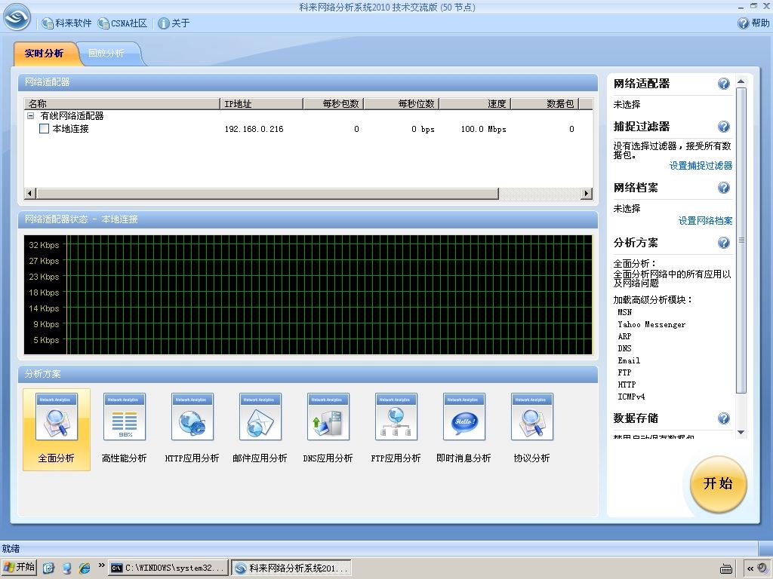Click the 数据包 column header
This screenshot has width=773, height=579.
pos(545,103)
